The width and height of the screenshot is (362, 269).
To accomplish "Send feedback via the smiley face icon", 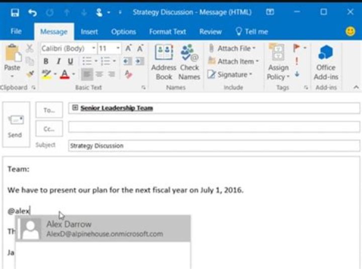I will click(x=350, y=31).
